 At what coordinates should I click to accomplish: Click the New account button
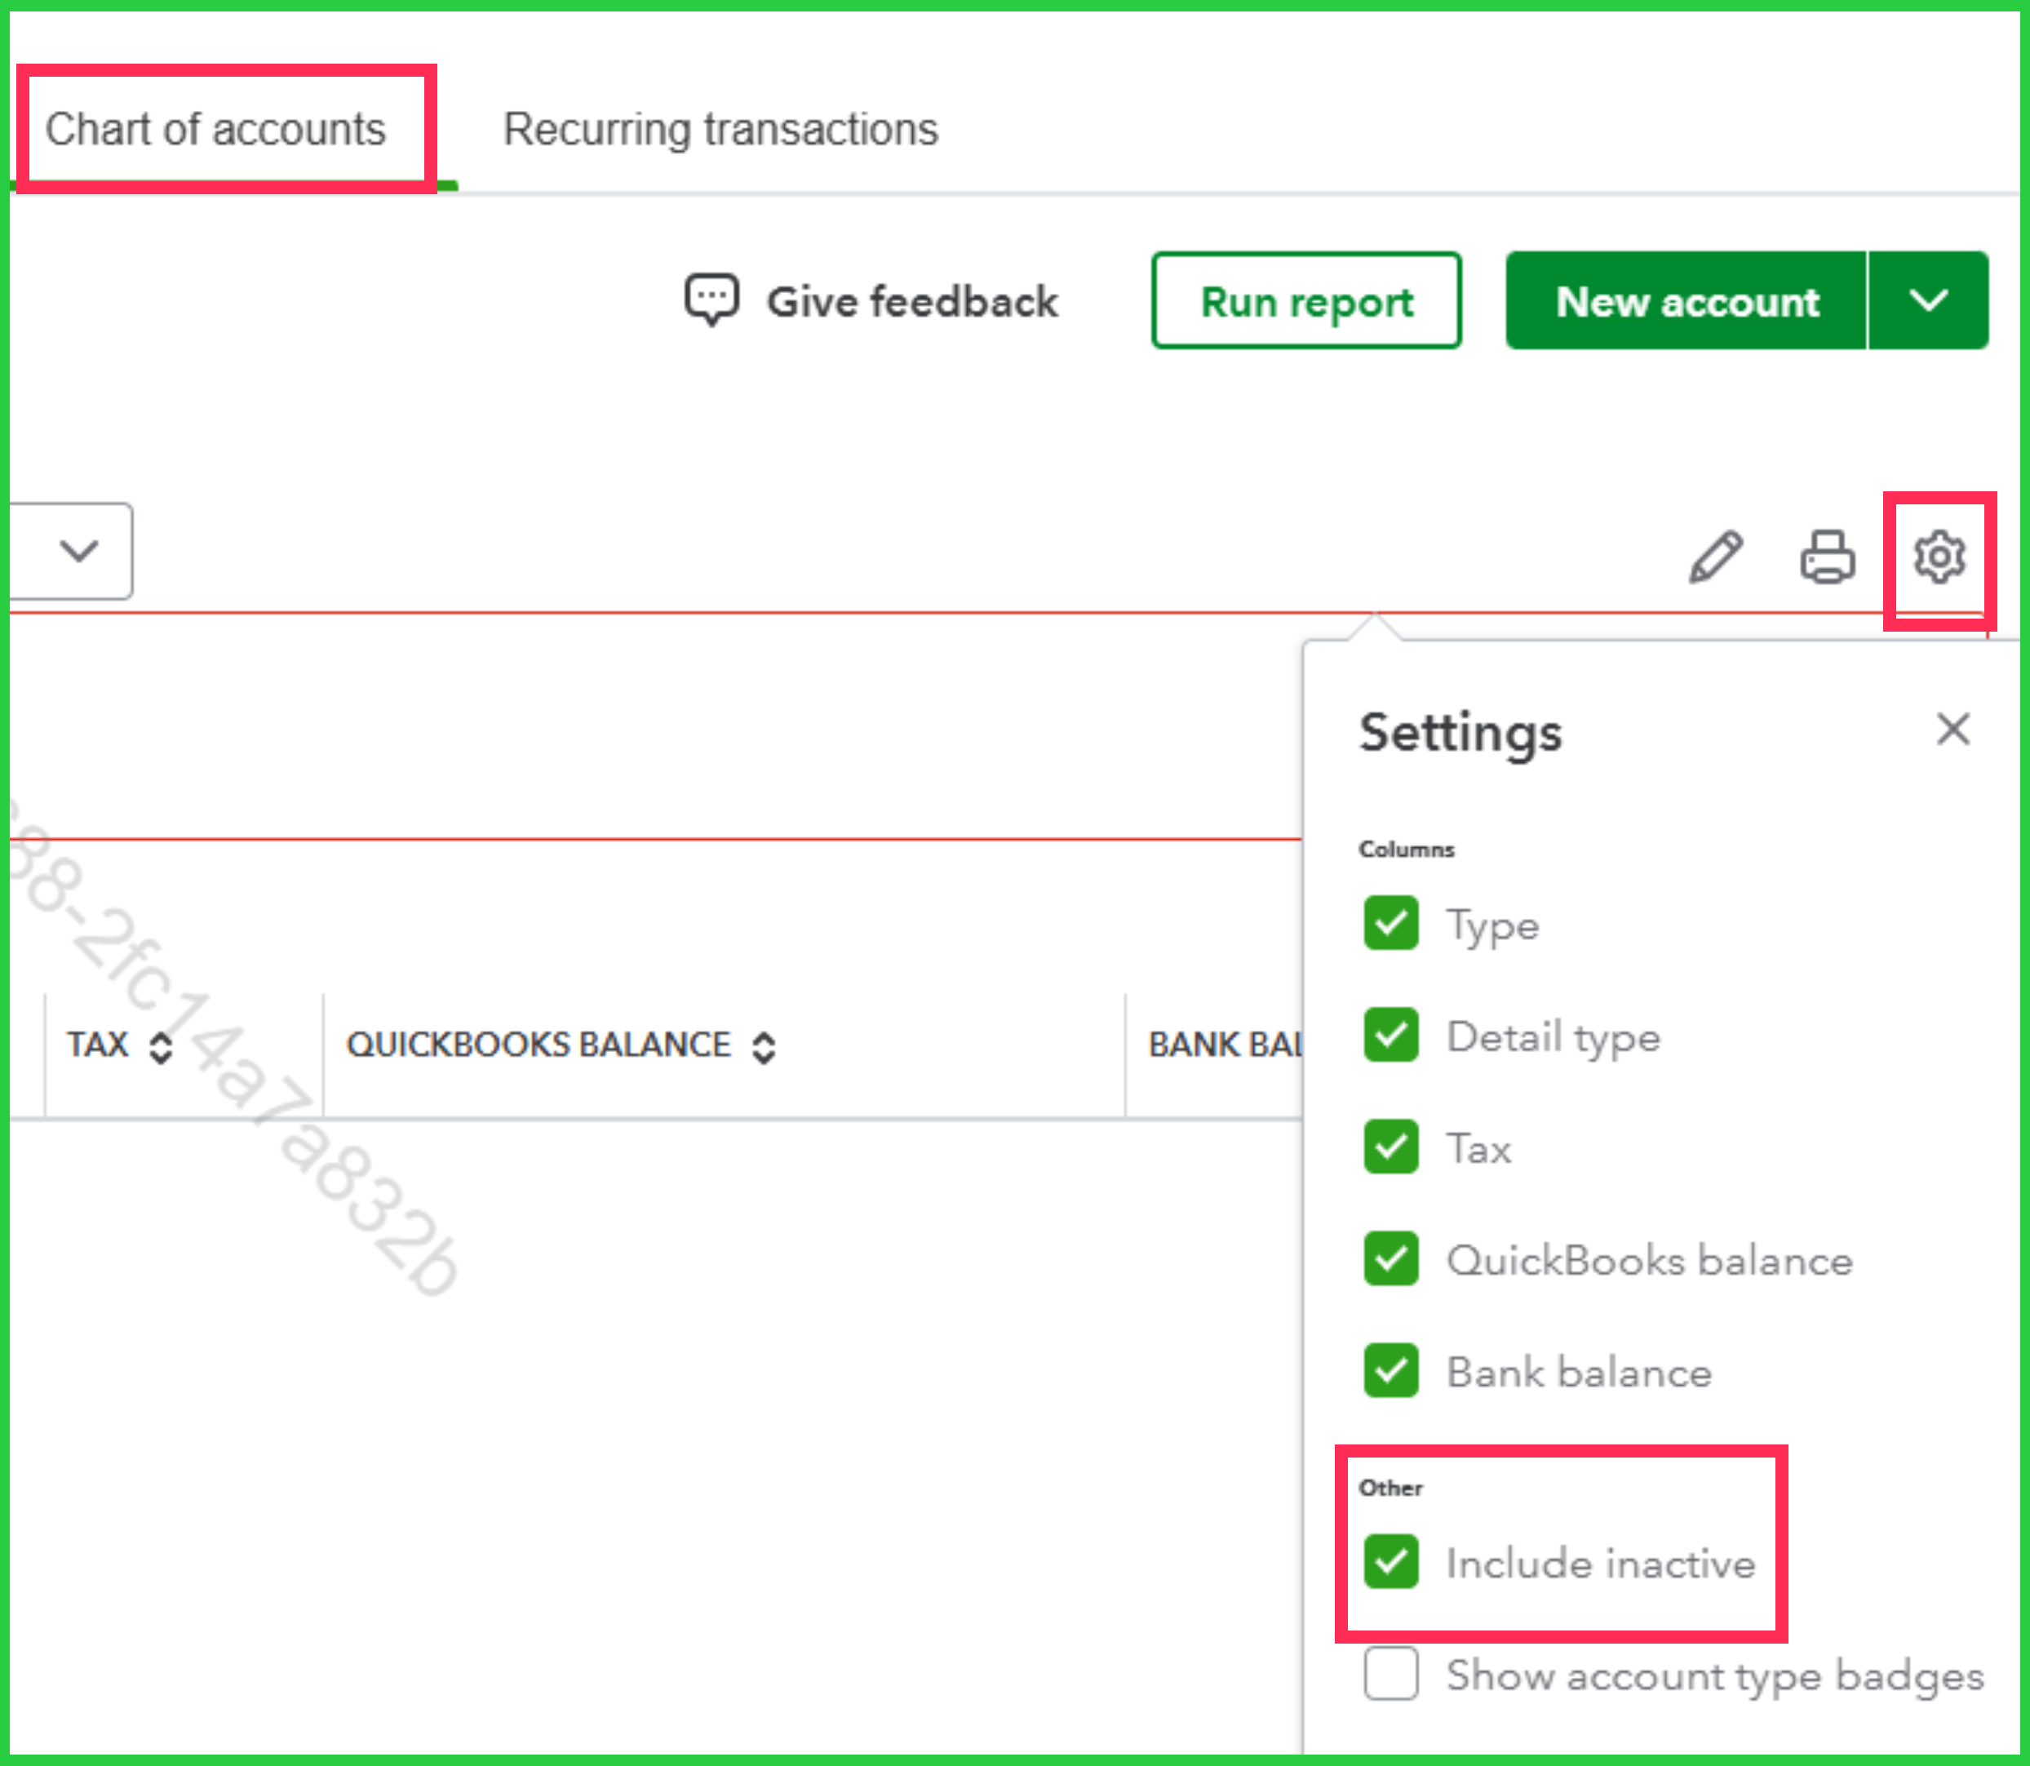[x=1686, y=300]
